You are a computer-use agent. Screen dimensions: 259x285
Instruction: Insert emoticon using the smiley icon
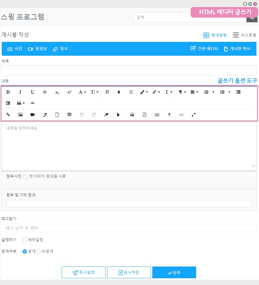click(x=131, y=92)
